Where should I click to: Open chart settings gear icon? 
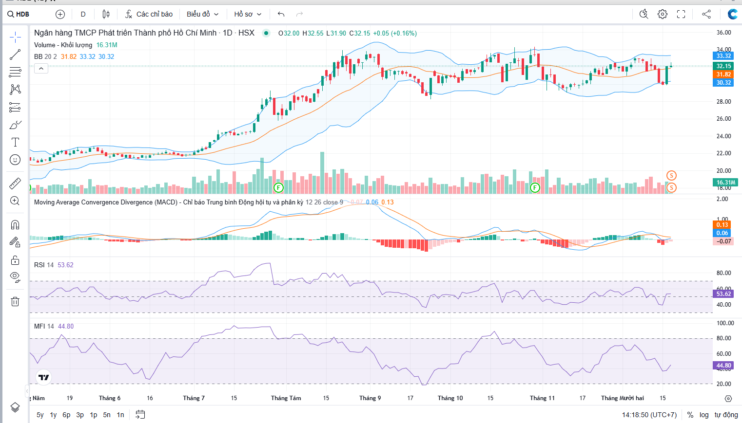point(662,14)
